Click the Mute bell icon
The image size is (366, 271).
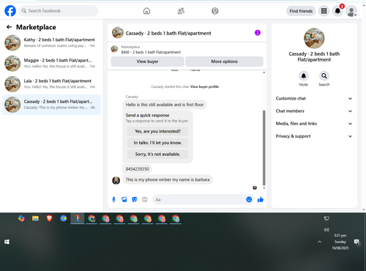(304, 76)
